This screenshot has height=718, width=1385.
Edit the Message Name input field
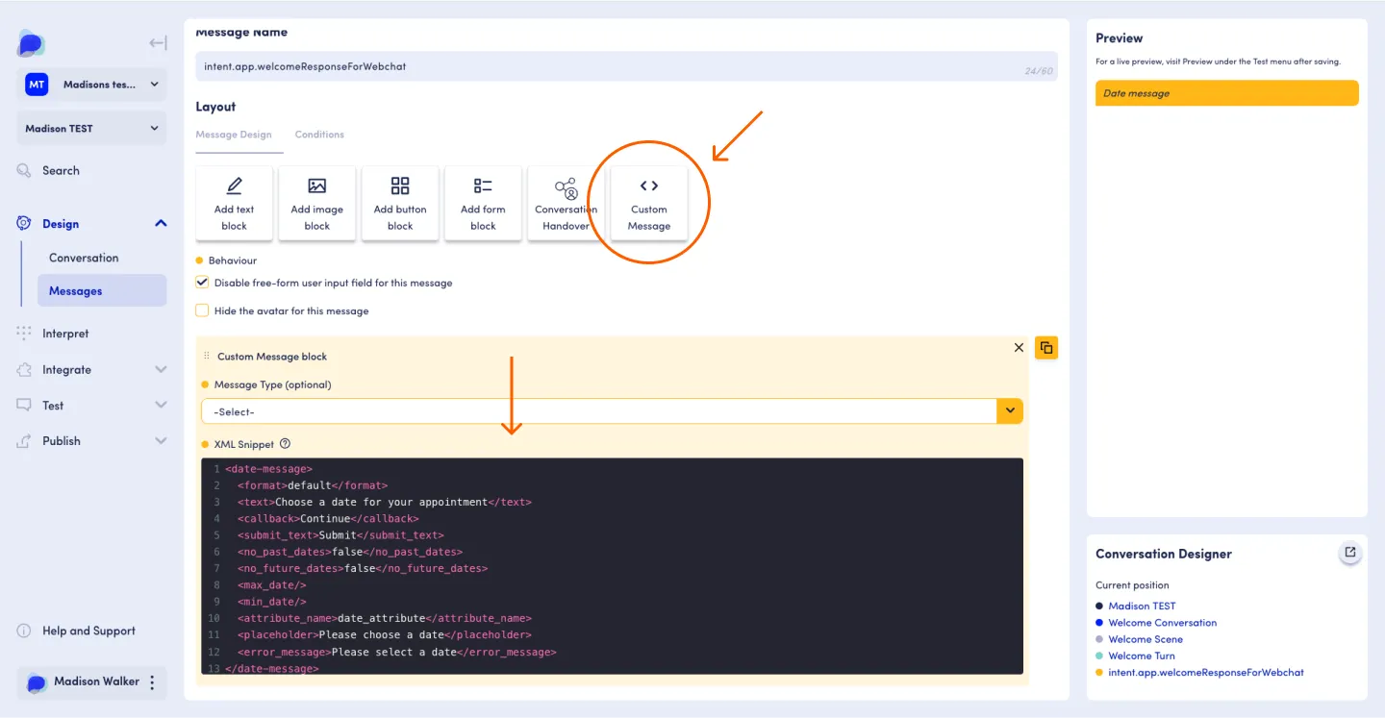(626, 66)
